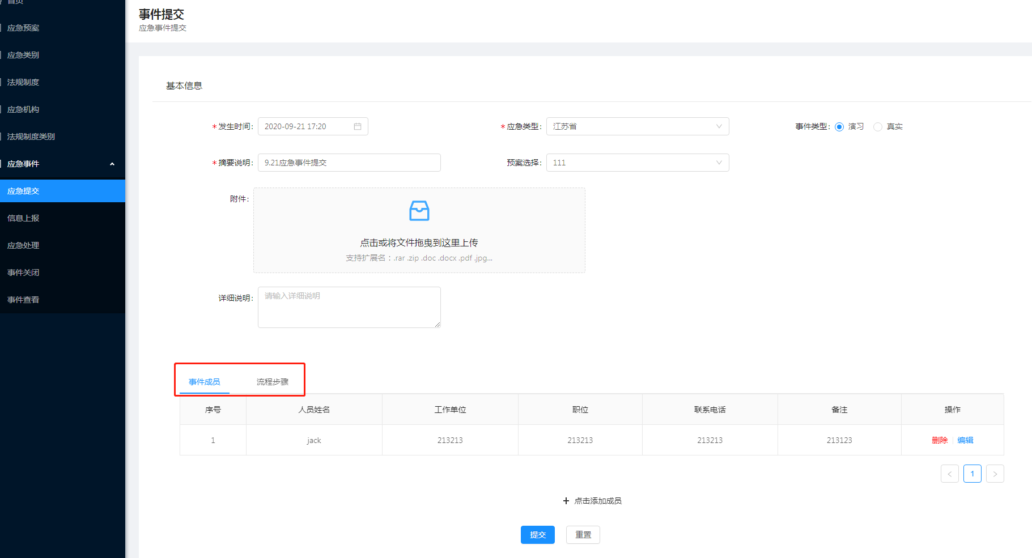Click the file upload drop zone text
The width and height of the screenshot is (1032, 558).
tap(419, 242)
